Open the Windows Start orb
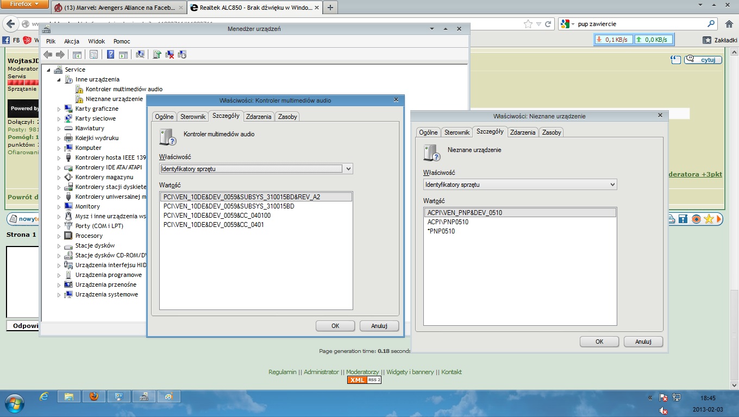739x417 pixels. coord(15,403)
